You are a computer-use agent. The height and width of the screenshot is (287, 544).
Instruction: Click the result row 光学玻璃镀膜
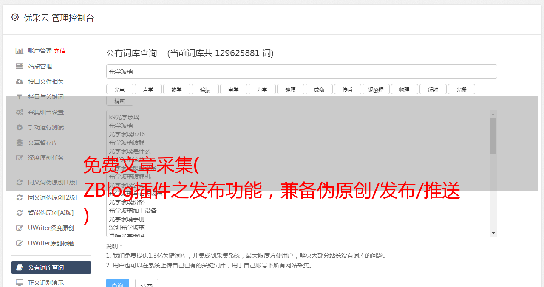(127, 143)
